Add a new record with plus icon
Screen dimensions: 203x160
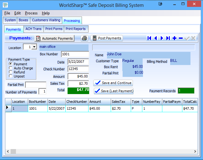click(175, 38)
